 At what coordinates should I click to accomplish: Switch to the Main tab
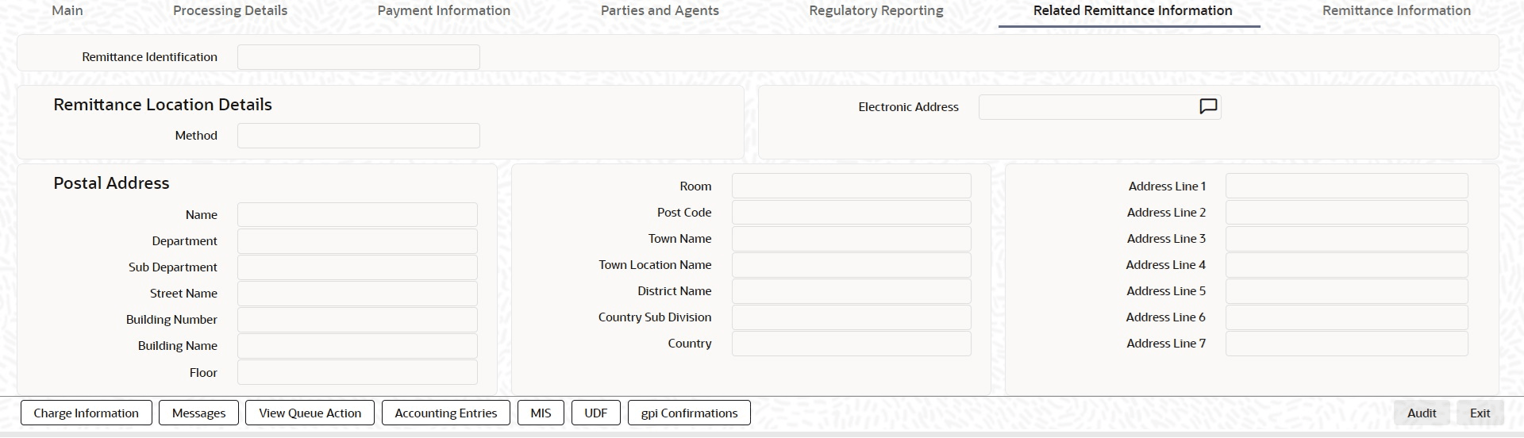(x=67, y=11)
